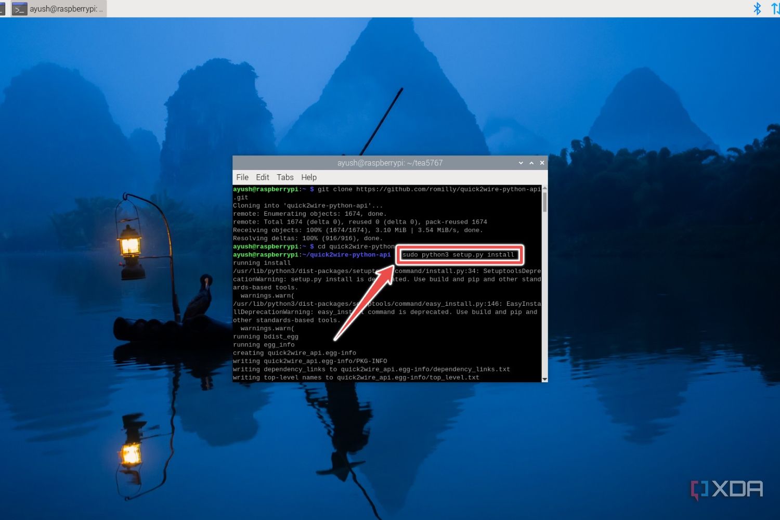
Task: Click the Bluetooth icon in the system tray
Action: click(758, 8)
